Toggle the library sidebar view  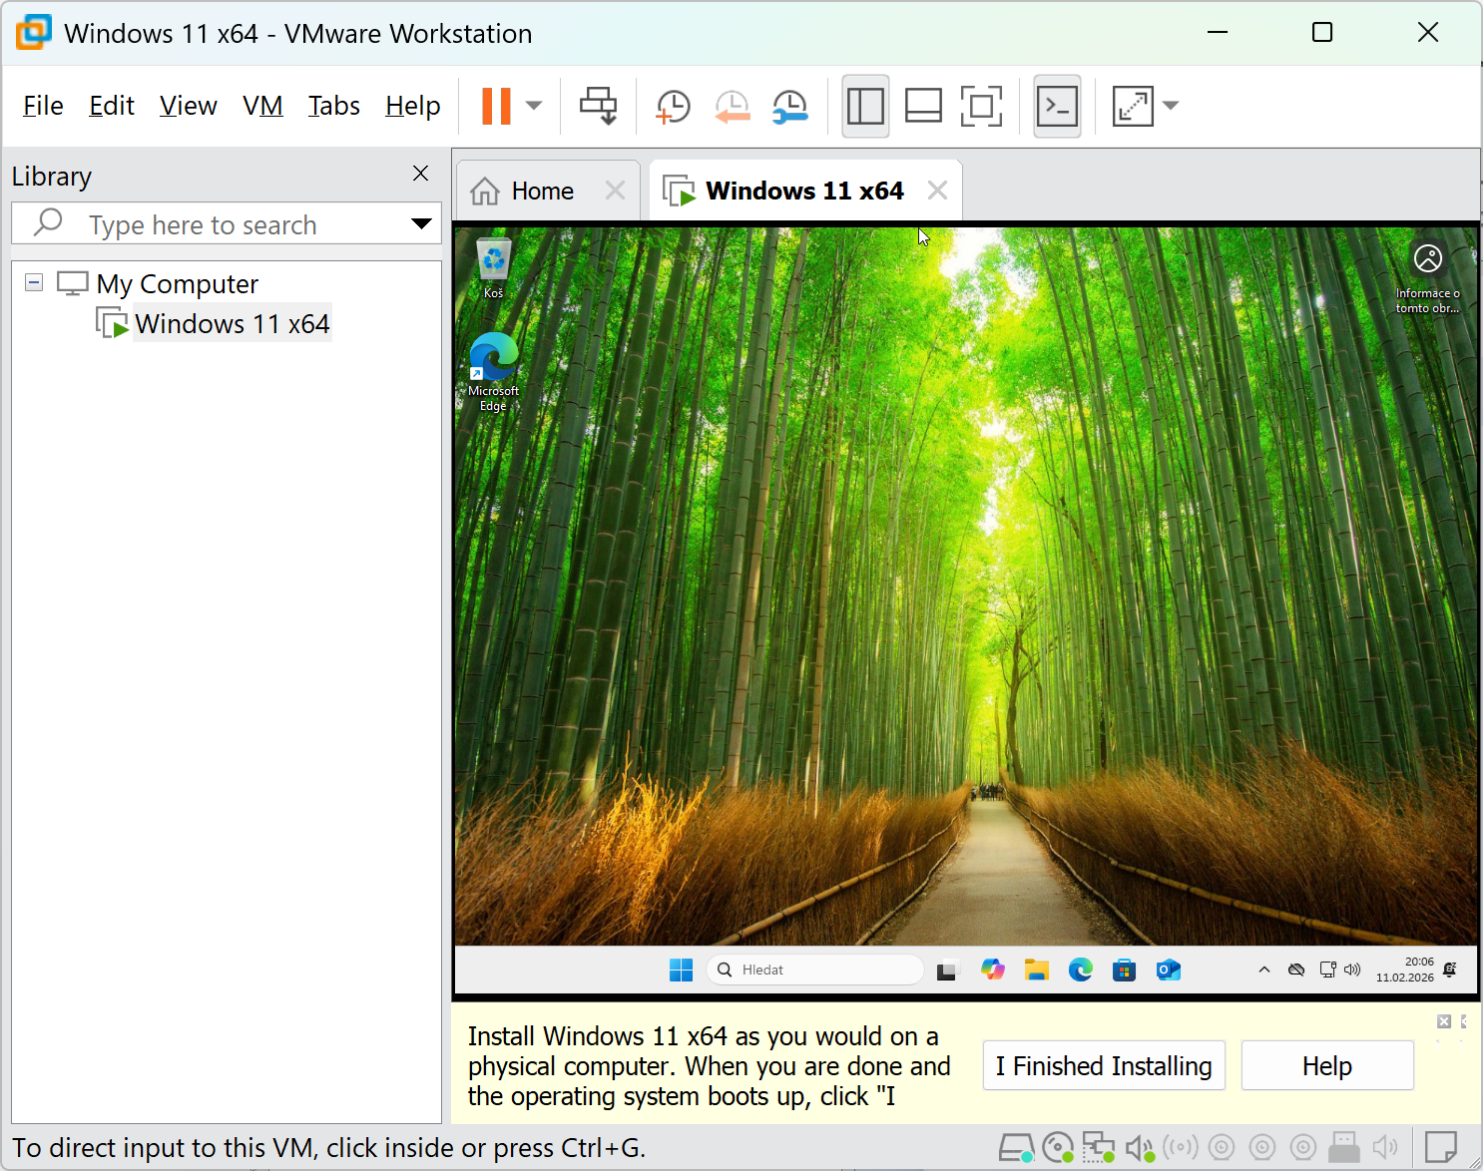point(865,106)
